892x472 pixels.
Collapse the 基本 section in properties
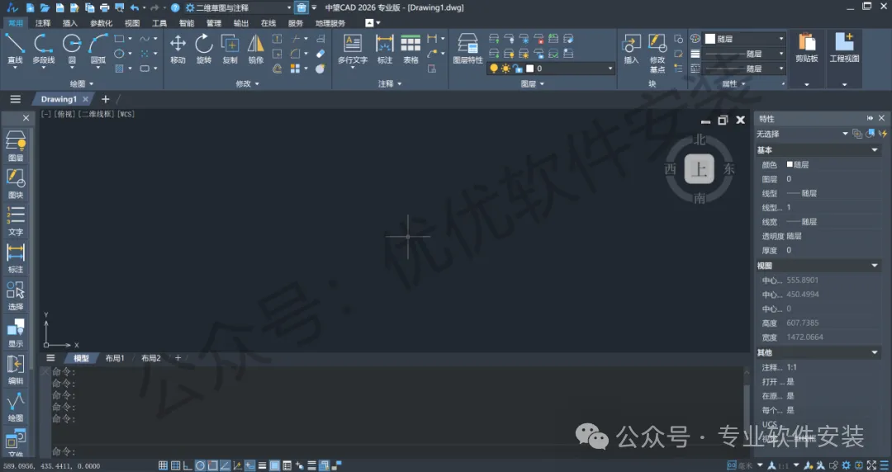pyautogui.click(x=875, y=150)
